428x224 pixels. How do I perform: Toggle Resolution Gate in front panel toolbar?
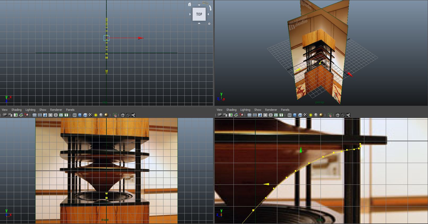(45, 115)
